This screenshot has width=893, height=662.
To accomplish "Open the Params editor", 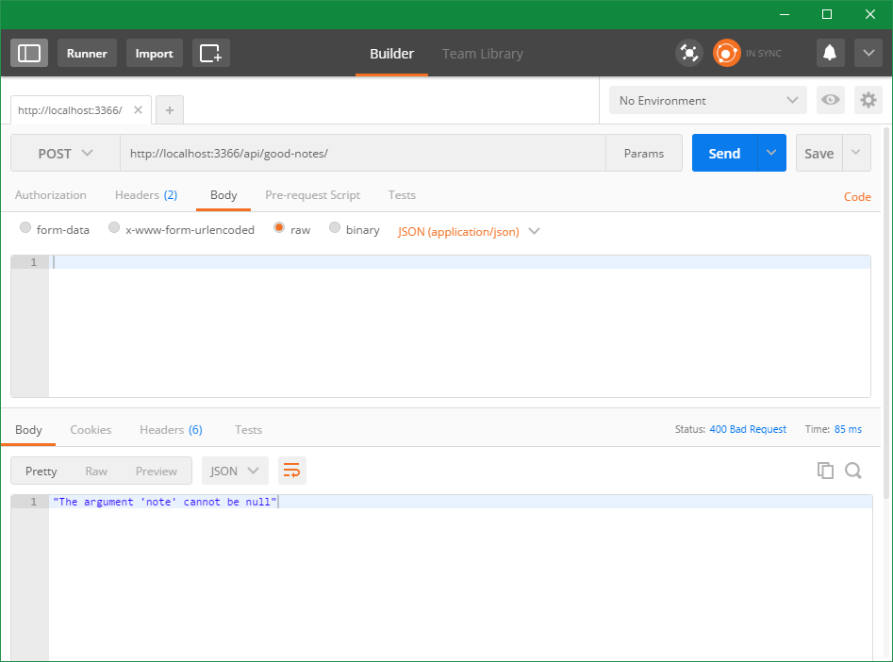I will click(644, 154).
